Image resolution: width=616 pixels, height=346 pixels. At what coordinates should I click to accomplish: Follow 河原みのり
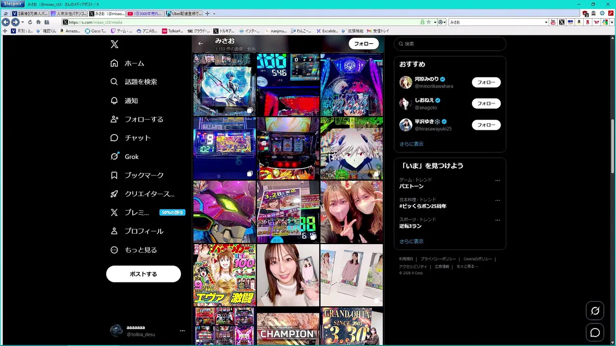[486, 82]
